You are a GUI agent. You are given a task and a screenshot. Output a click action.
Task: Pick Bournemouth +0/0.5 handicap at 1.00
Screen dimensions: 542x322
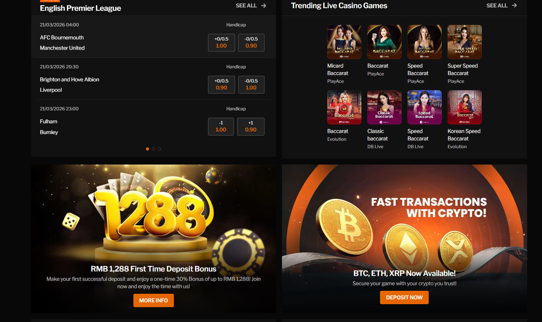coord(221,42)
